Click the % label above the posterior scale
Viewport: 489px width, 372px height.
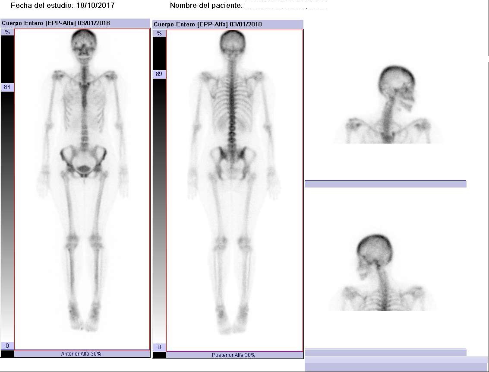pyautogui.click(x=159, y=33)
